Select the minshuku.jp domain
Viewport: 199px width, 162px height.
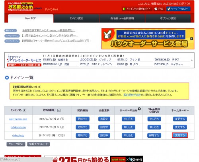[53, 64]
